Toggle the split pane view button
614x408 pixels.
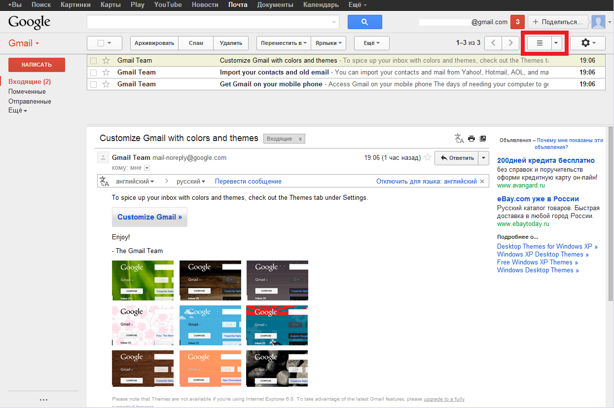(x=540, y=43)
